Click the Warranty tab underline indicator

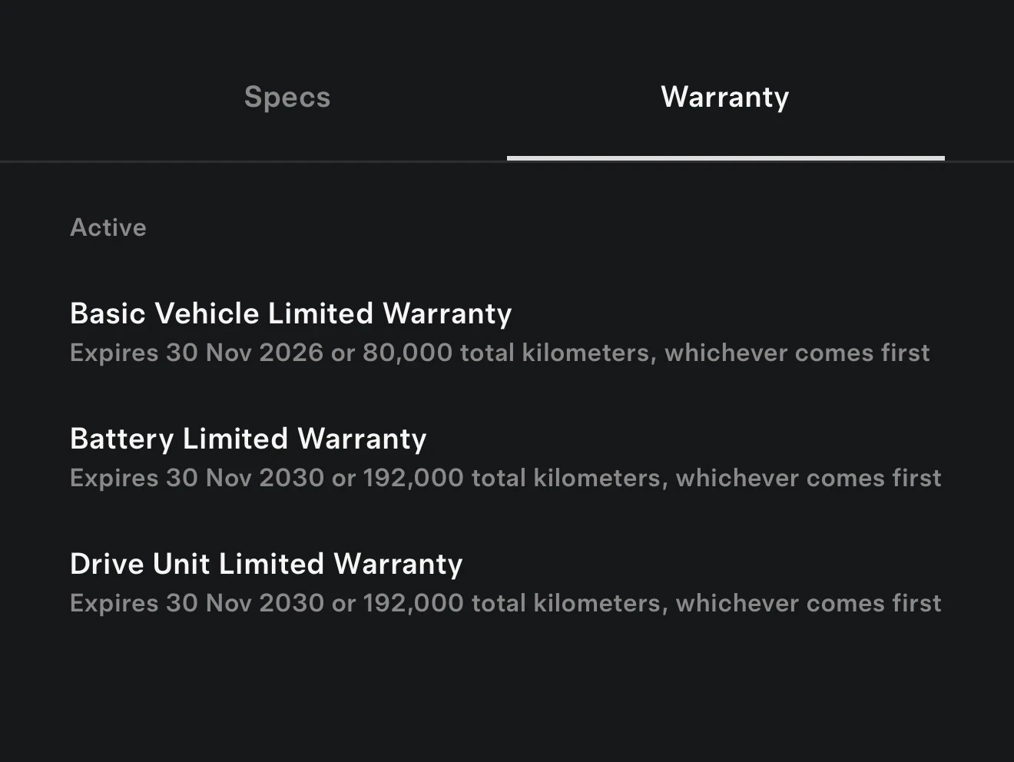[725, 157]
